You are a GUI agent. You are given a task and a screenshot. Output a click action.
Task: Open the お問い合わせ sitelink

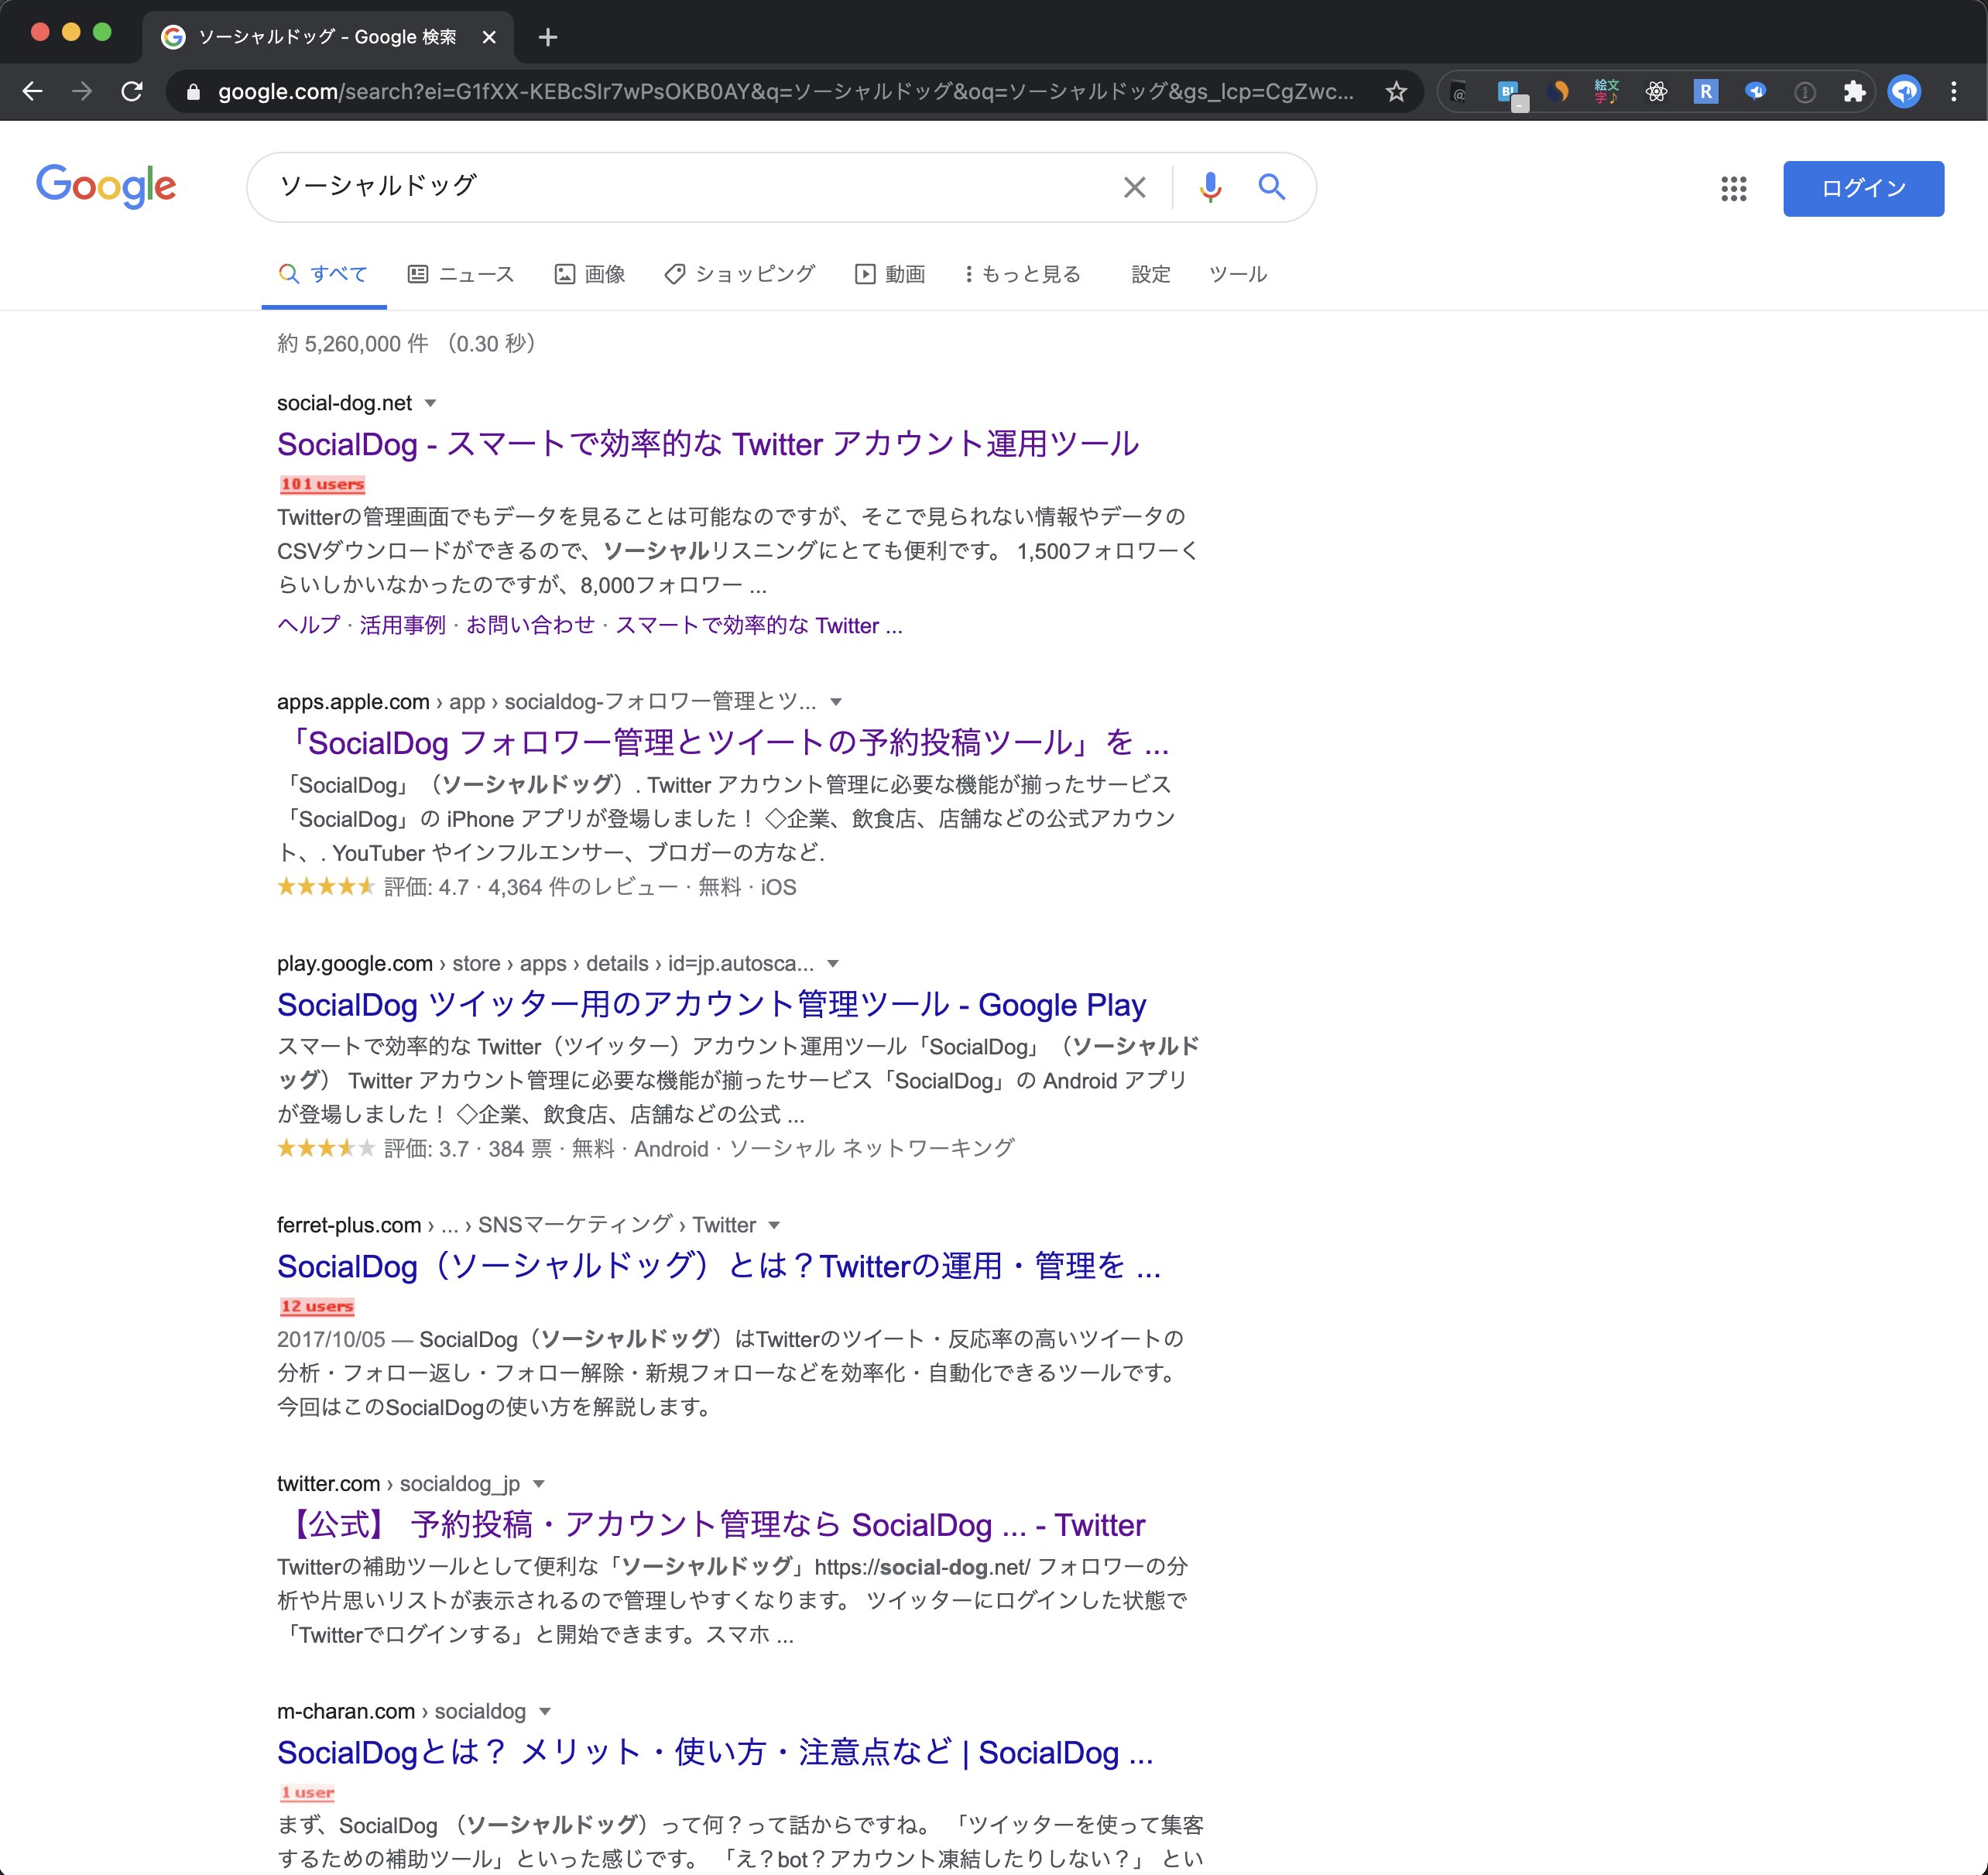pyautogui.click(x=530, y=626)
